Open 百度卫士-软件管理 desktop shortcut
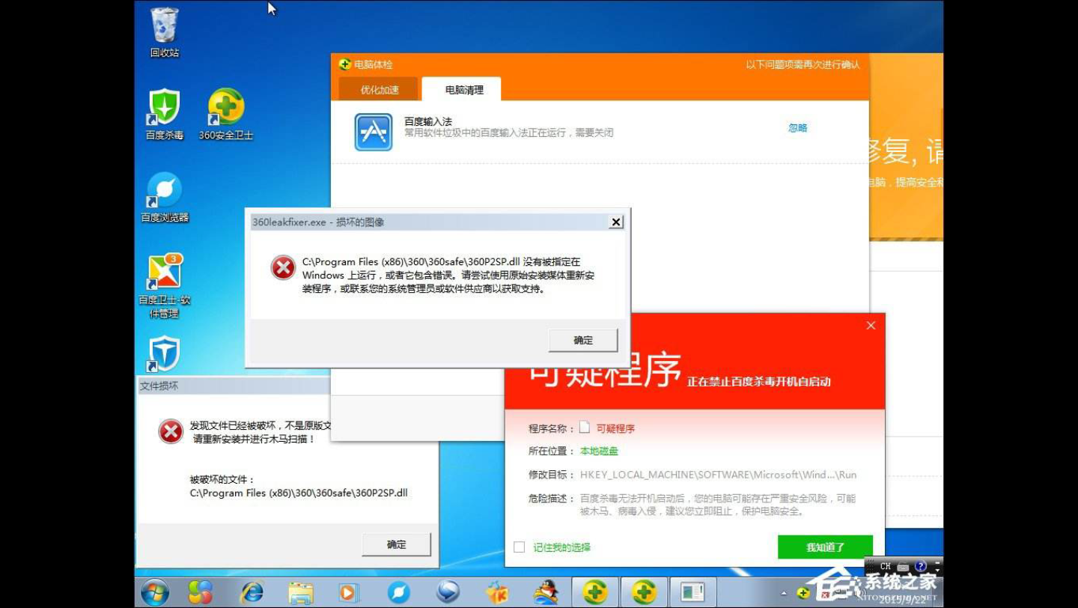 coord(165,286)
